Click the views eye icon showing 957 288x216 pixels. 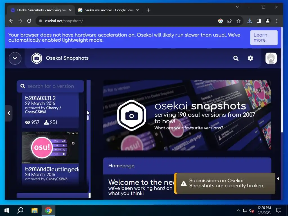[x=28, y=122]
